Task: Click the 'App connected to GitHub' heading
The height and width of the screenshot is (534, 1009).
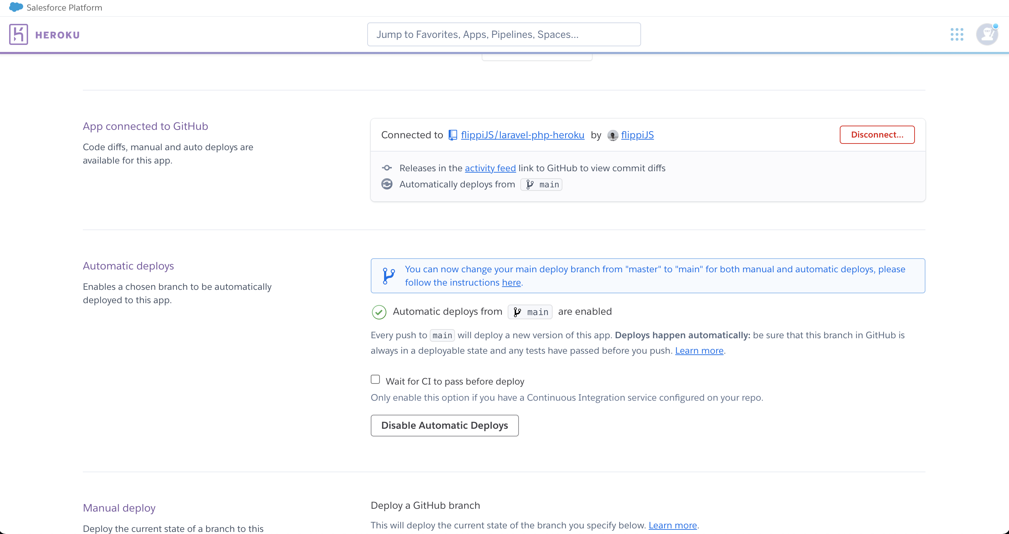Action: [145, 126]
